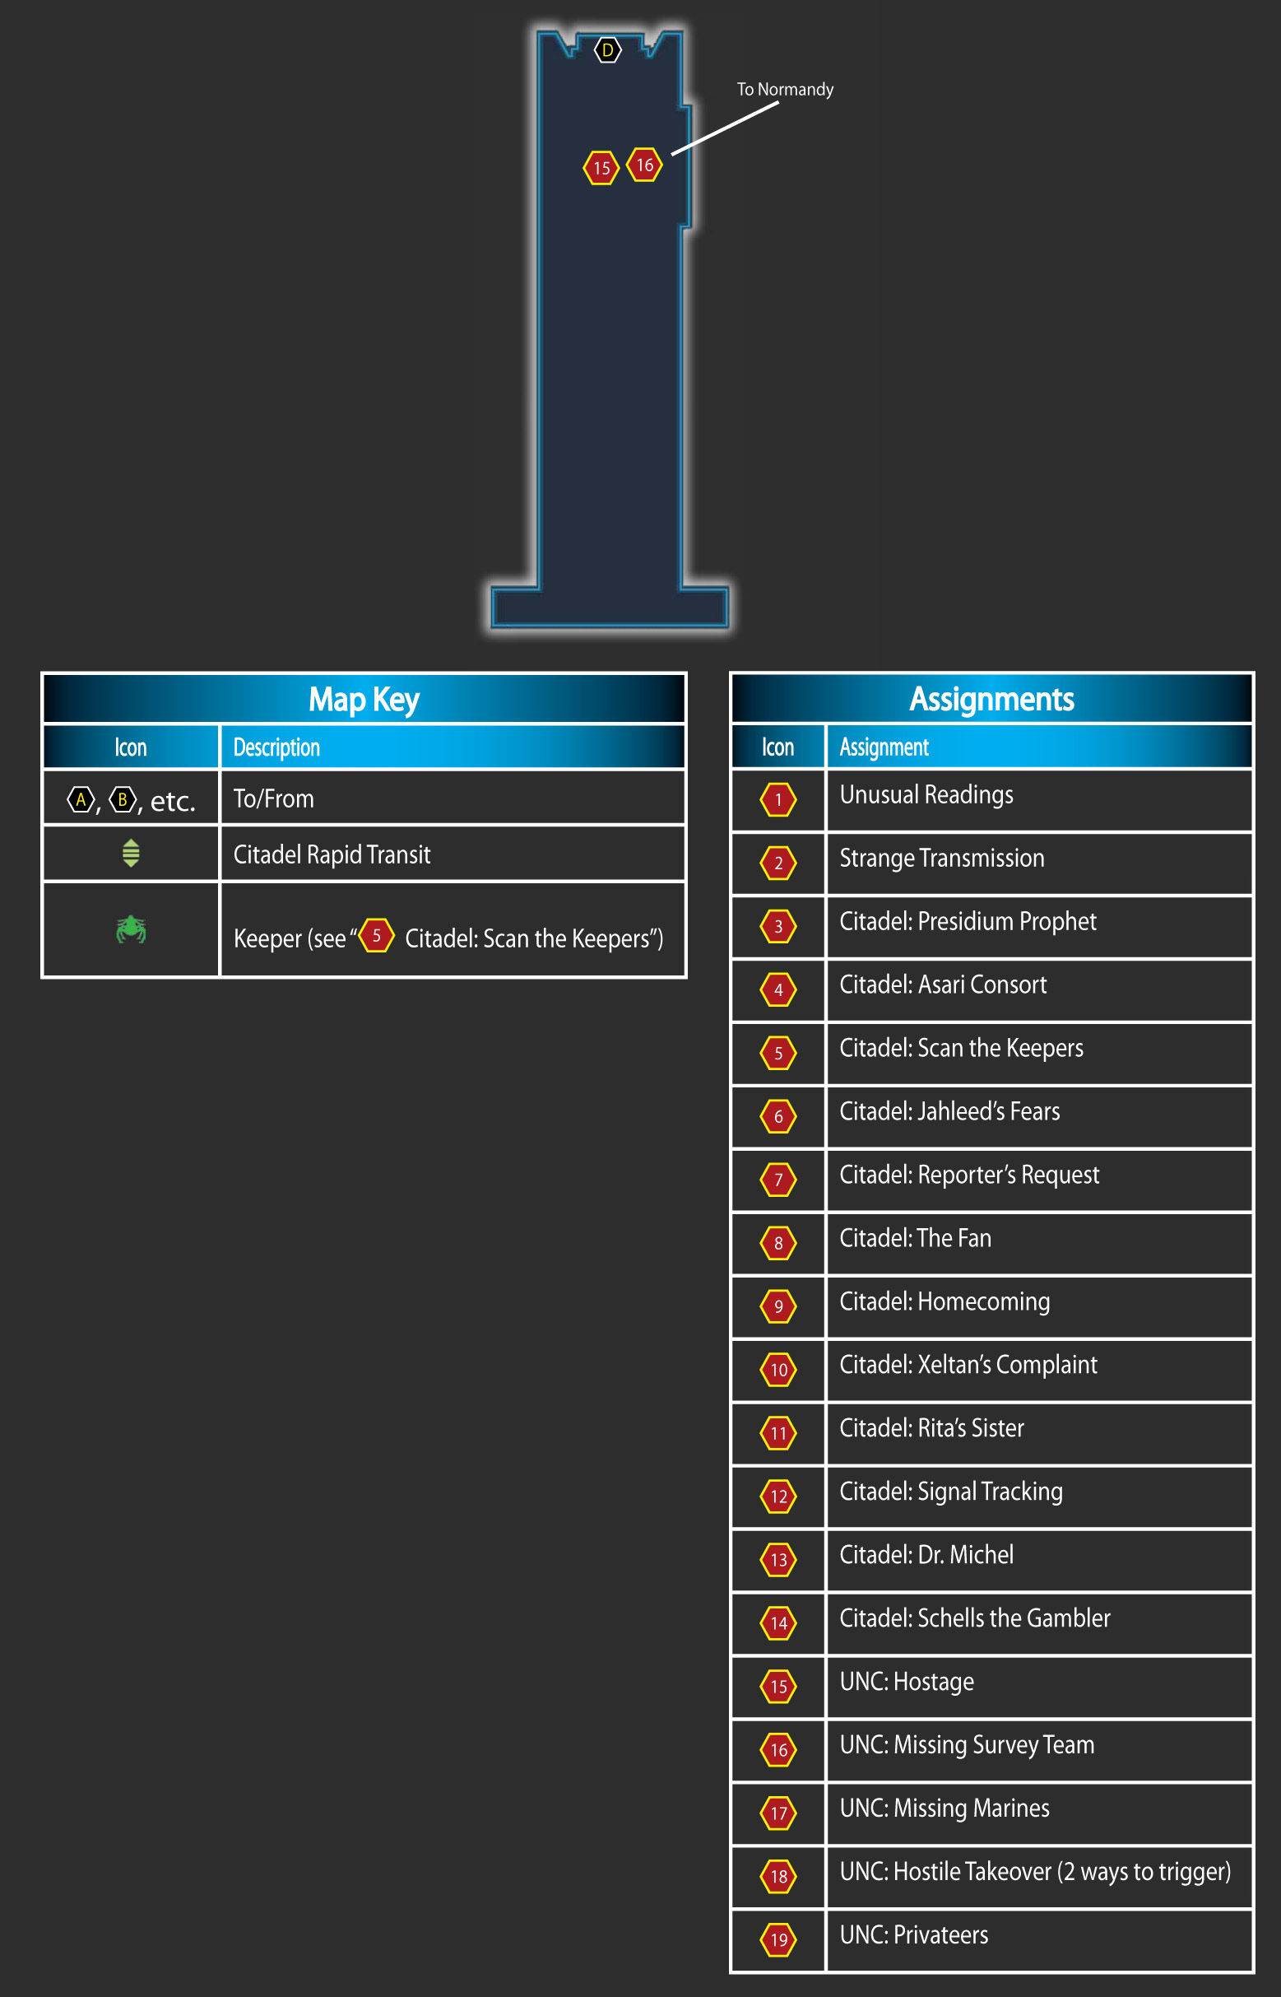The height and width of the screenshot is (1997, 1281).
Task: Select red marker 15 on the map
Action: (601, 168)
